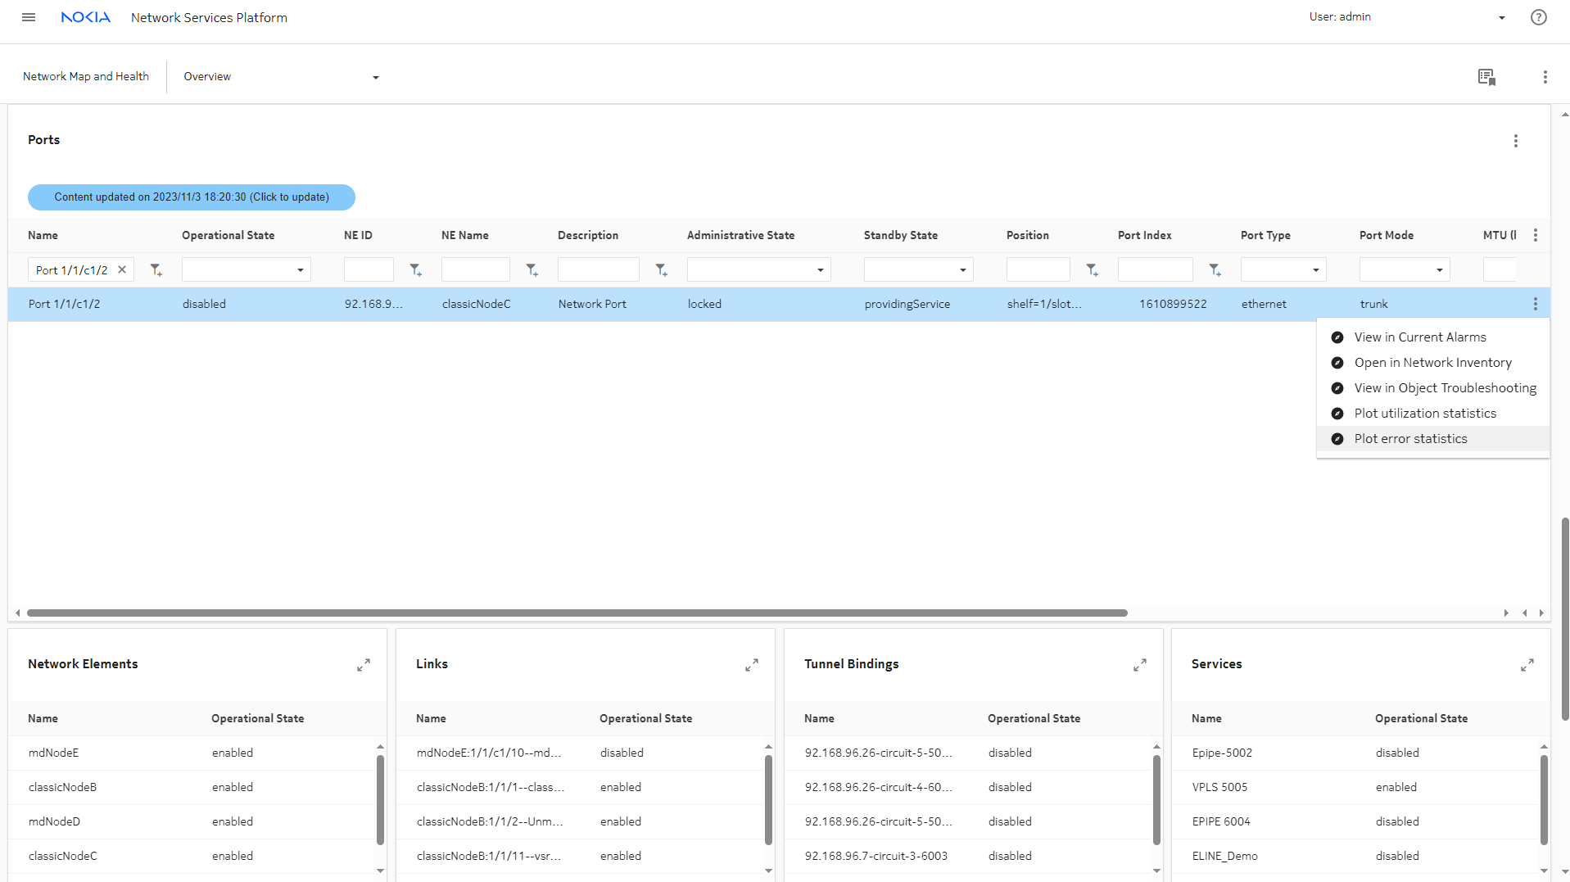Open the hamburger navigation menu

click(29, 17)
